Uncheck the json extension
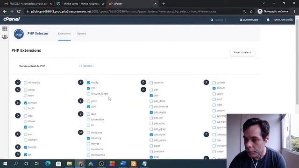The height and width of the screenshot is (168, 299). point(88,107)
